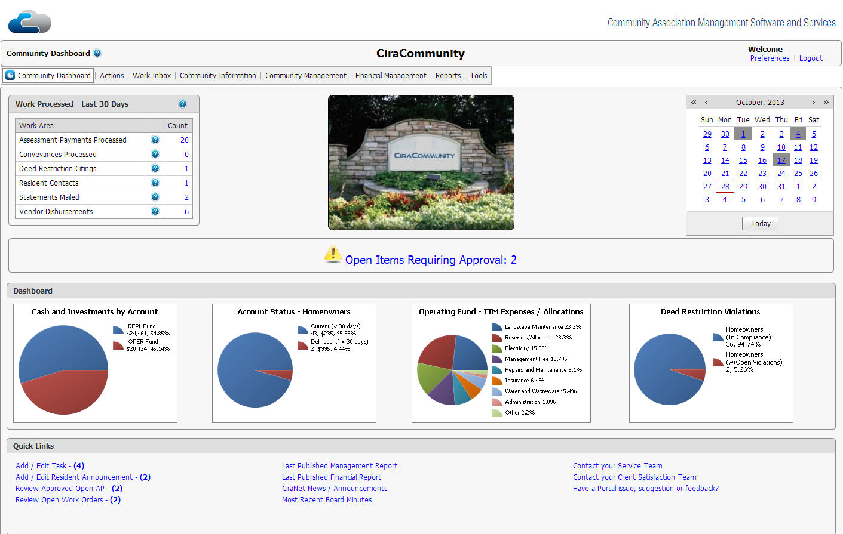Click the warning triangle near Open Items

pos(333,254)
